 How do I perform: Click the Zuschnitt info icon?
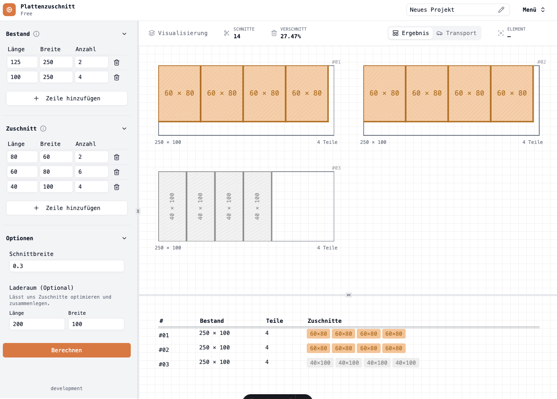coord(43,129)
